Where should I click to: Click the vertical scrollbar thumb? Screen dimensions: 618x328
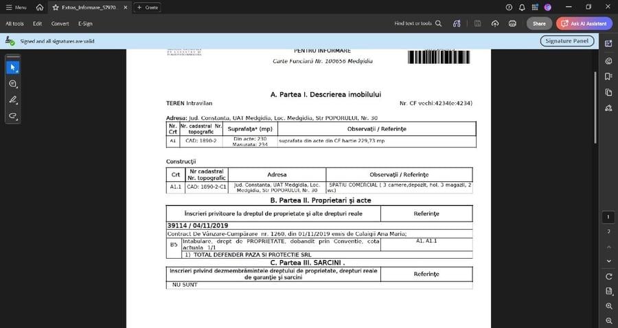pos(595,108)
